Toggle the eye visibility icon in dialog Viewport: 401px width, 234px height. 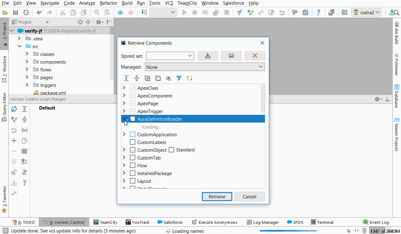tap(168, 78)
